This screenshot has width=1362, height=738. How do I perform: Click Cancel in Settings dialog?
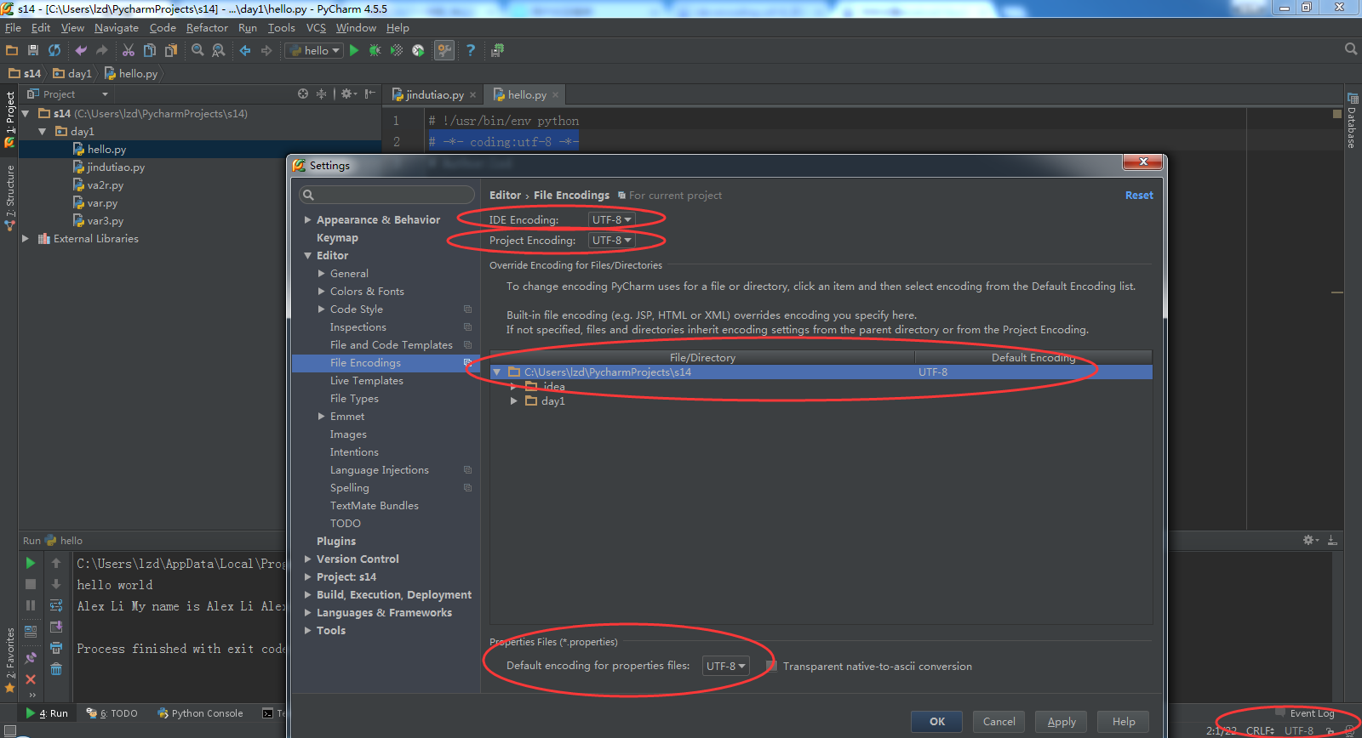pyautogui.click(x=999, y=722)
